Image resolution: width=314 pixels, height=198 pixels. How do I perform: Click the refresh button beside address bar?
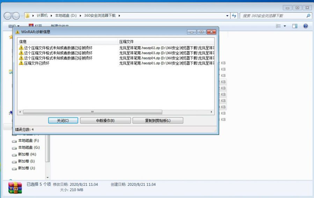(234, 16)
